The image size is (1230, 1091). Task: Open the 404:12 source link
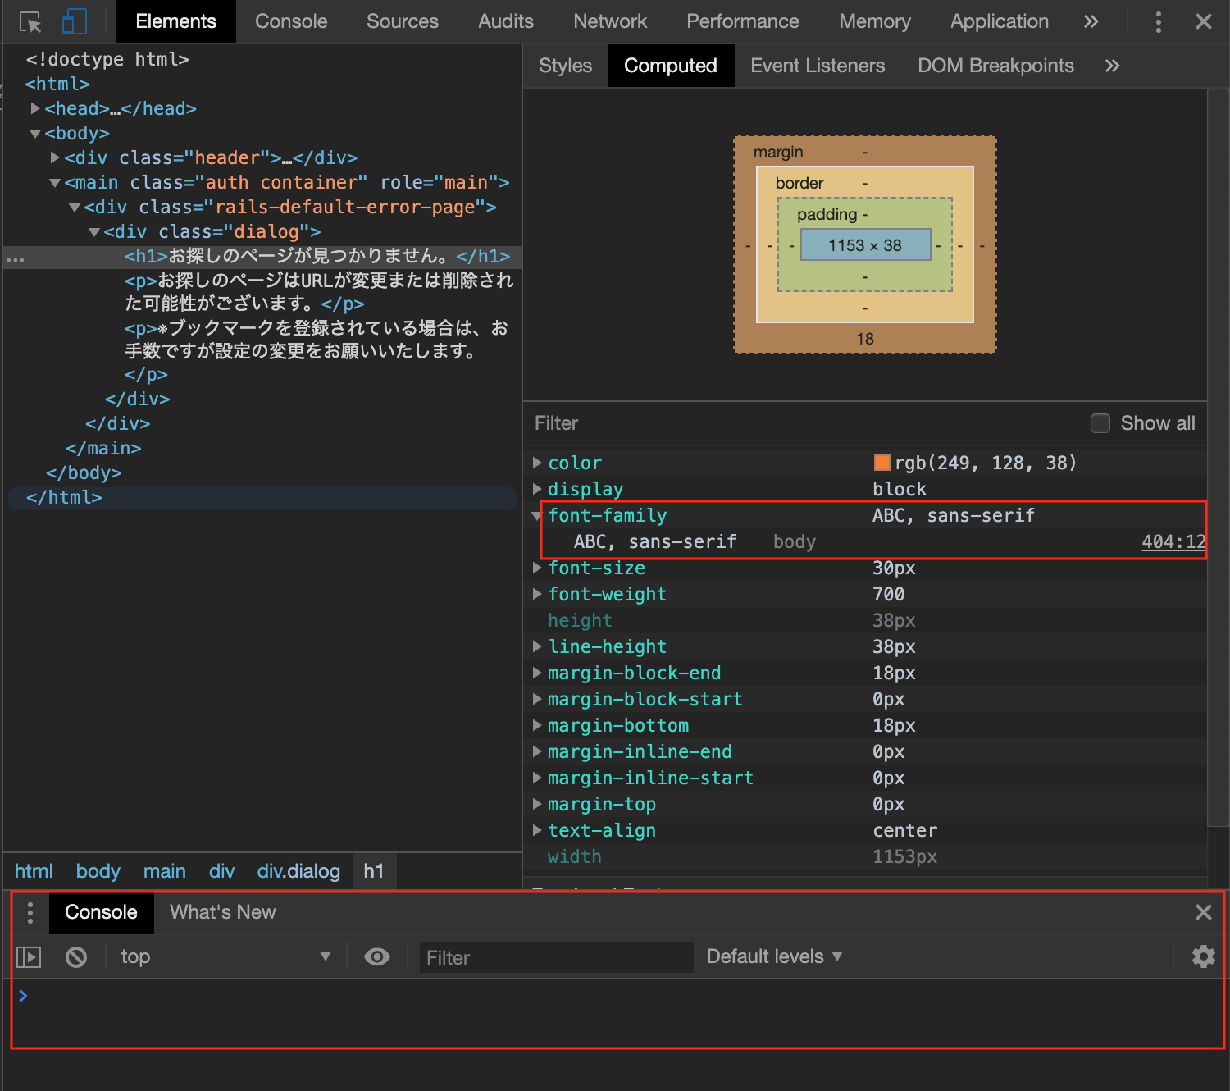pyautogui.click(x=1173, y=541)
